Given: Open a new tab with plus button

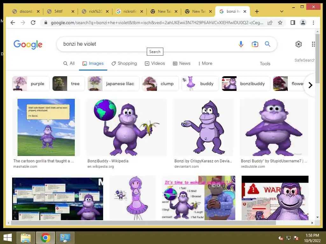Looking at the screenshot, I should 257,11.
